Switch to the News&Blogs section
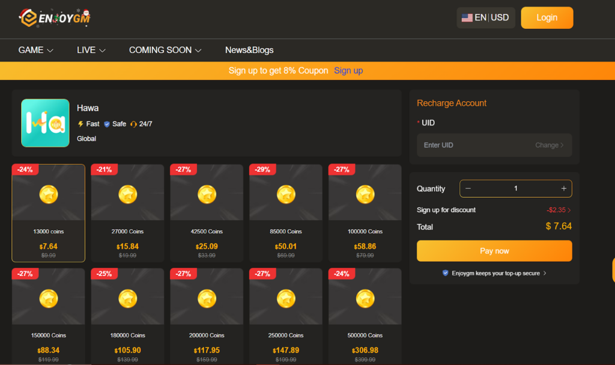 [249, 51]
